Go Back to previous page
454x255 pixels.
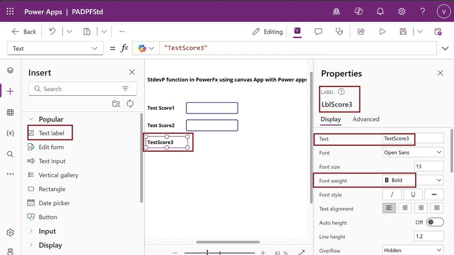(24, 31)
